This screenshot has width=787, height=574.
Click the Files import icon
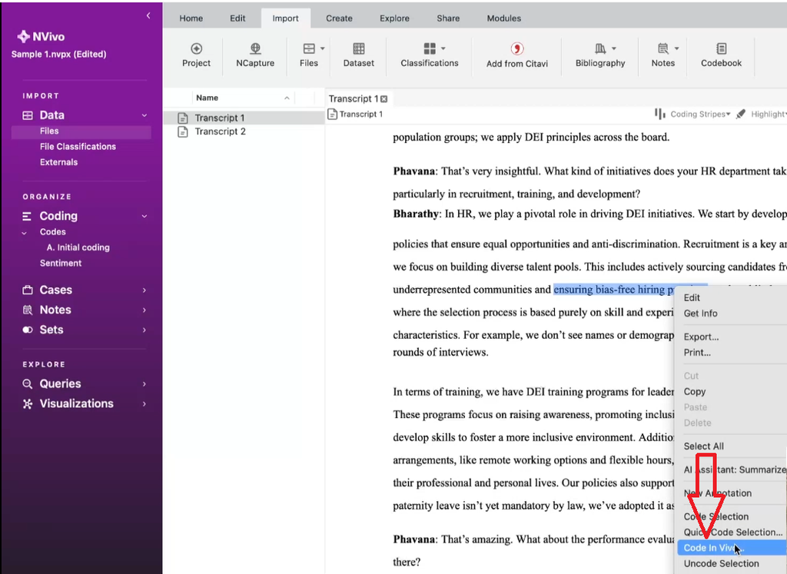pyautogui.click(x=309, y=48)
